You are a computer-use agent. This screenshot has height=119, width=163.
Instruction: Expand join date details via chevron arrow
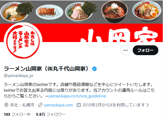[x=148, y=105]
